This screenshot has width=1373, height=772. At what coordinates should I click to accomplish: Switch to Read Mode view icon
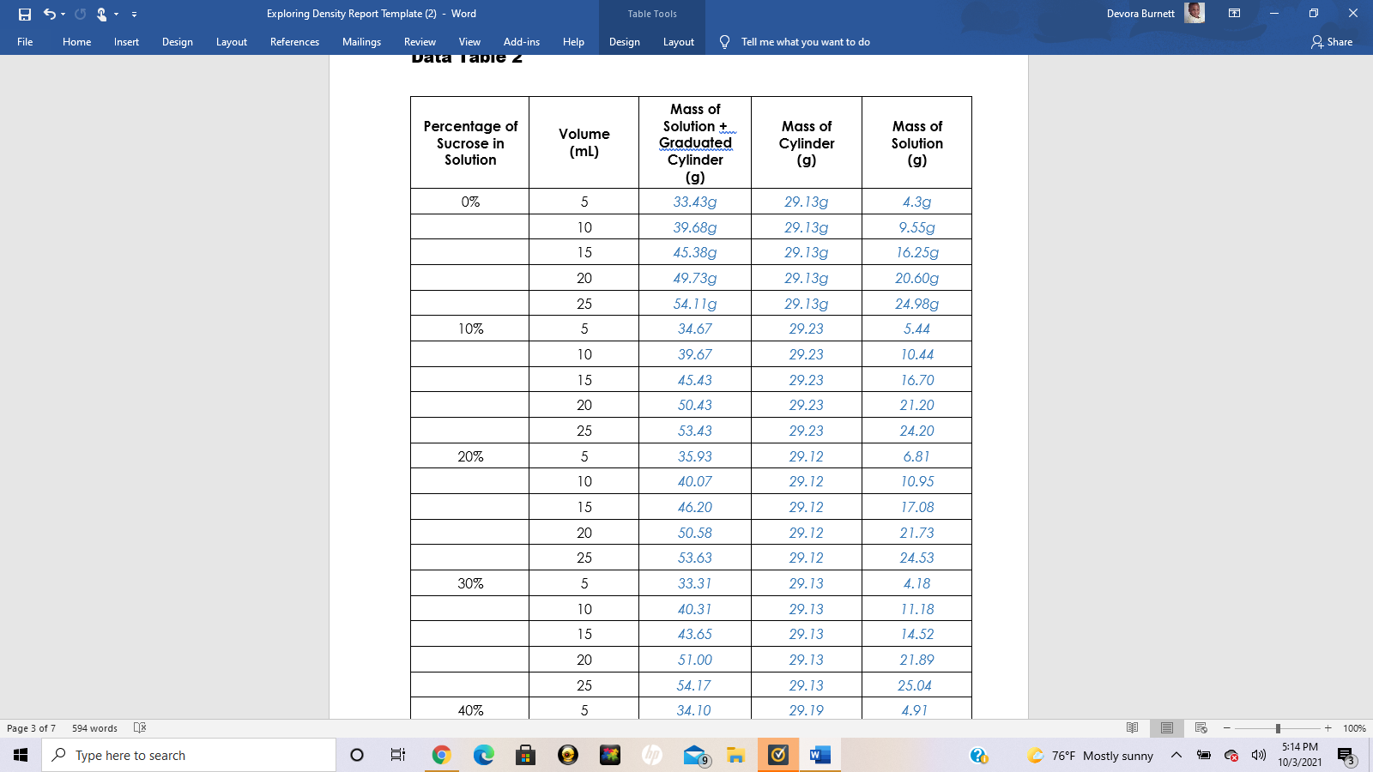pos(1132,728)
